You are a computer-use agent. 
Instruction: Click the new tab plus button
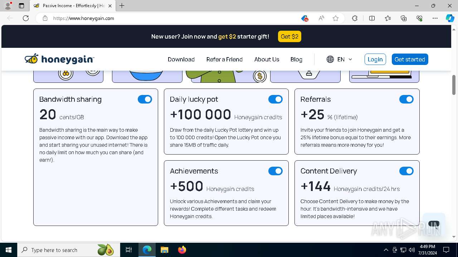coord(122,6)
